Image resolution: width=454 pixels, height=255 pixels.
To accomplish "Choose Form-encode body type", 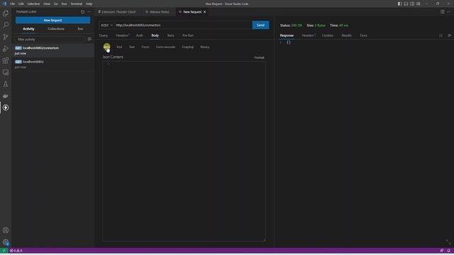I will 165,47.
